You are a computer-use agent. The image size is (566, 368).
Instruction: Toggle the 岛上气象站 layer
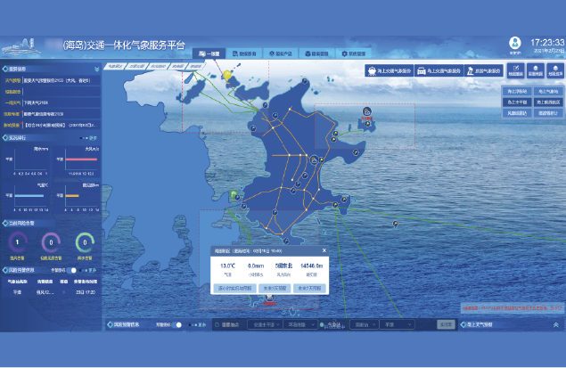click(x=548, y=92)
